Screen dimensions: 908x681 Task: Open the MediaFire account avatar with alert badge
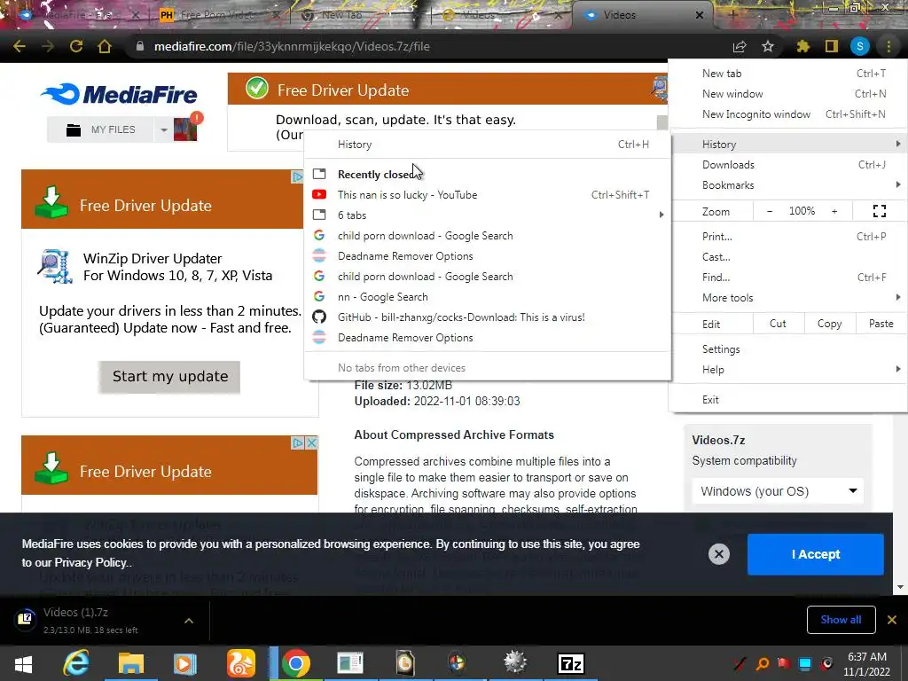(x=186, y=128)
